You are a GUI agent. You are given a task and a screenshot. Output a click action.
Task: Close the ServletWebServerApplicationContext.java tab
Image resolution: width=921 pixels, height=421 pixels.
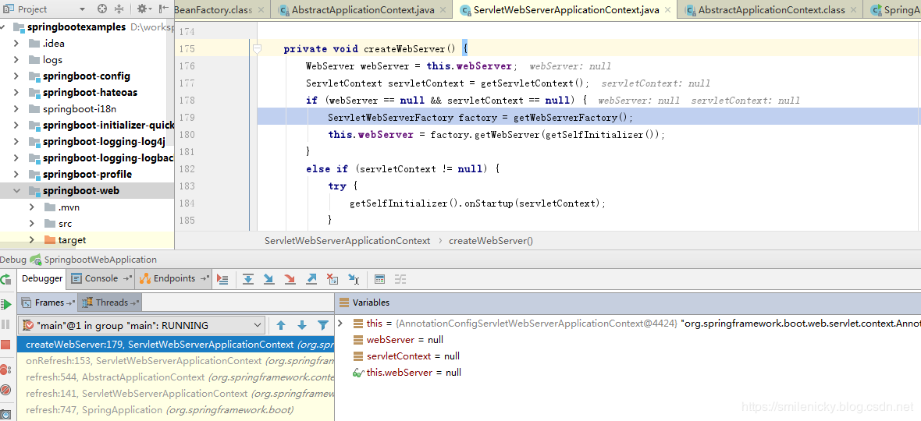click(x=669, y=10)
